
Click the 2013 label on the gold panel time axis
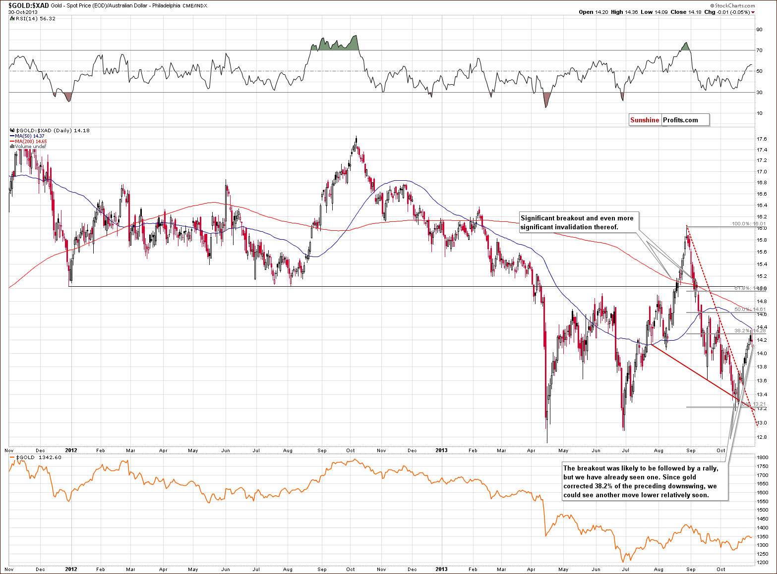[x=441, y=570]
